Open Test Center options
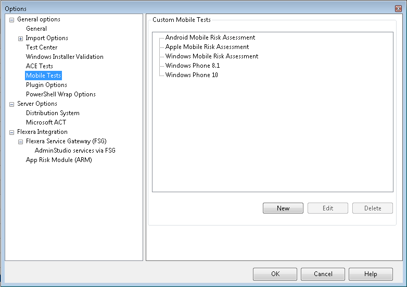 [x=42, y=47]
